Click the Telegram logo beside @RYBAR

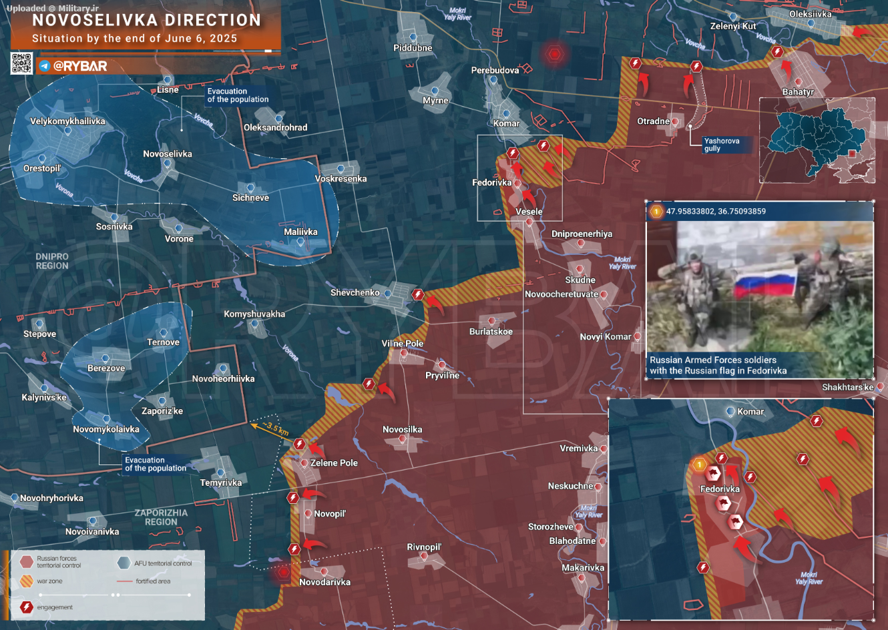tap(45, 65)
